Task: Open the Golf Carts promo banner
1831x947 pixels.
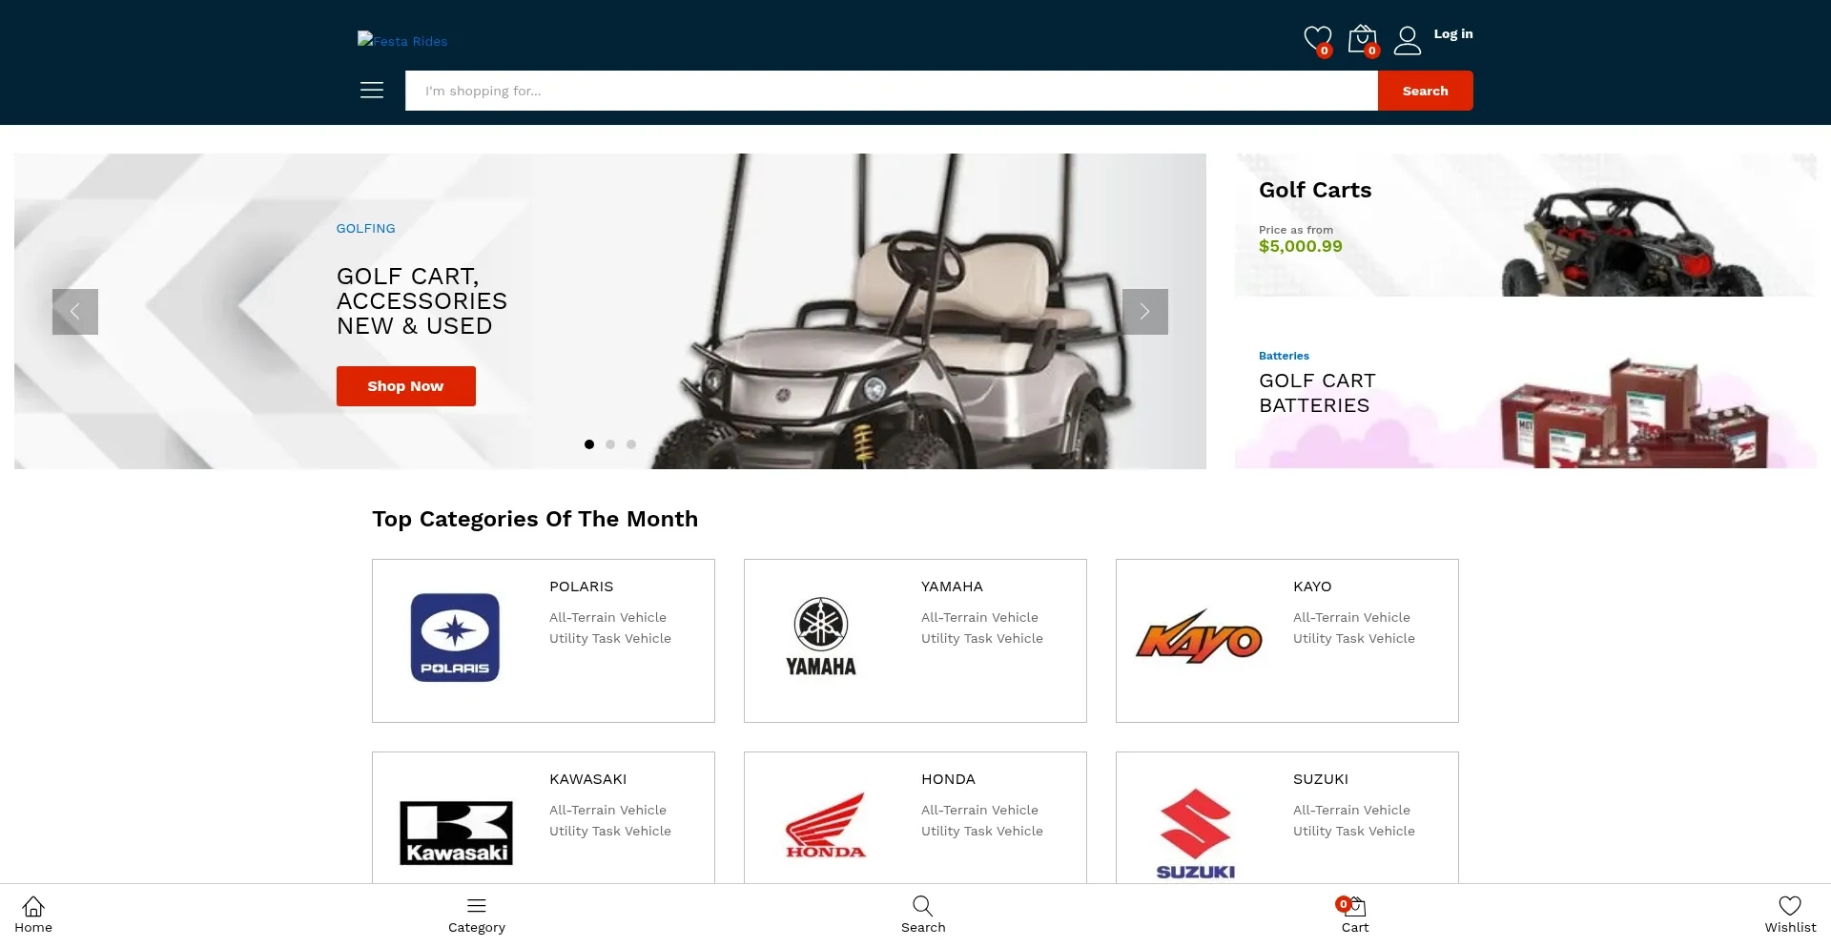Action: coord(1526,225)
